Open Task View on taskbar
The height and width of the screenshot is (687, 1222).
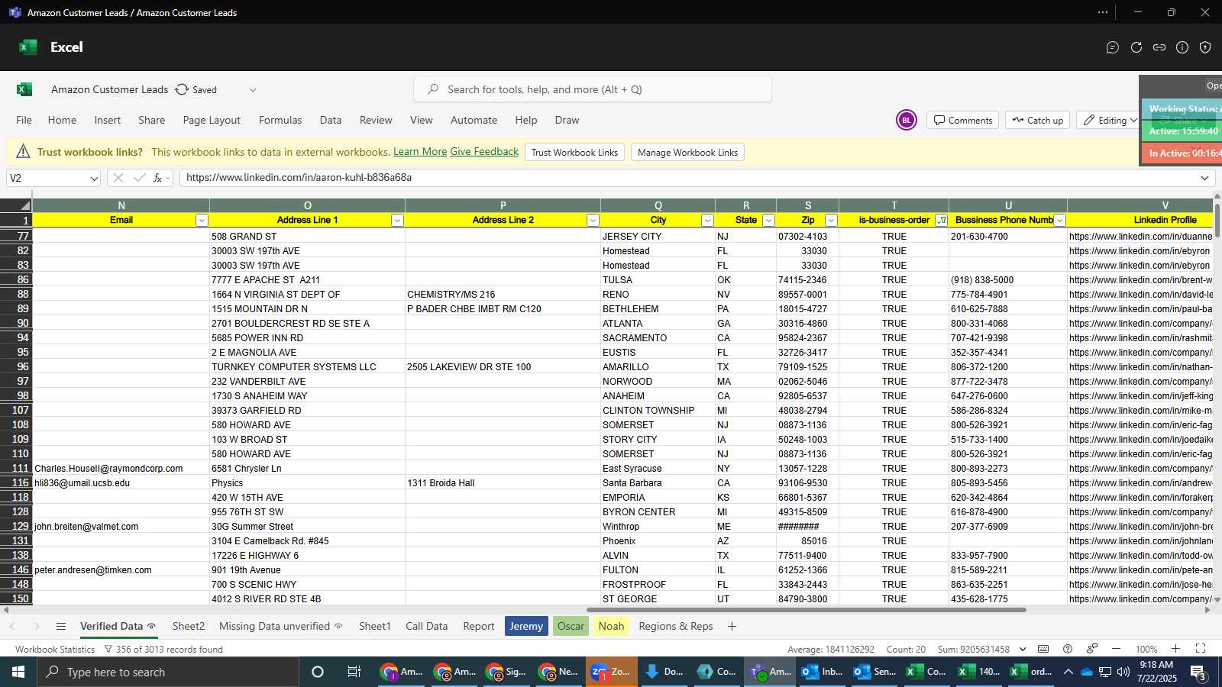click(x=354, y=672)
